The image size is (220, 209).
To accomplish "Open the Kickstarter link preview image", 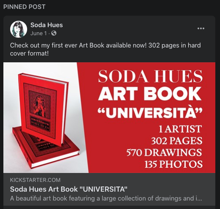I will (x=109, y=117).
